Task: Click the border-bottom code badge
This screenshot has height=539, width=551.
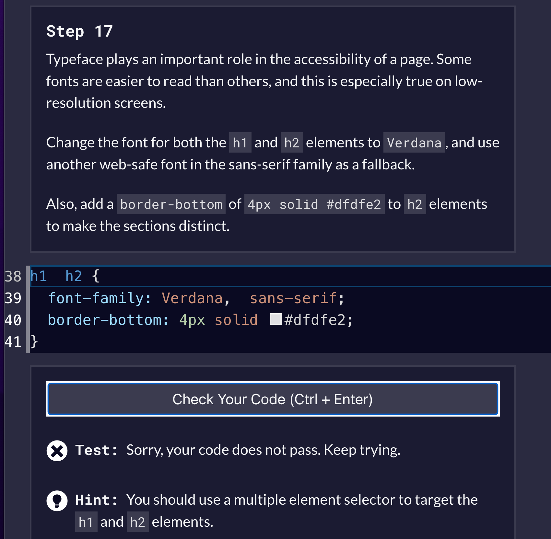Action: point(171,204)
